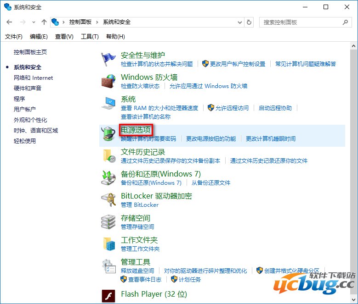
Task: Click the Power Options battery icon
Action: (x=108, y=133)
